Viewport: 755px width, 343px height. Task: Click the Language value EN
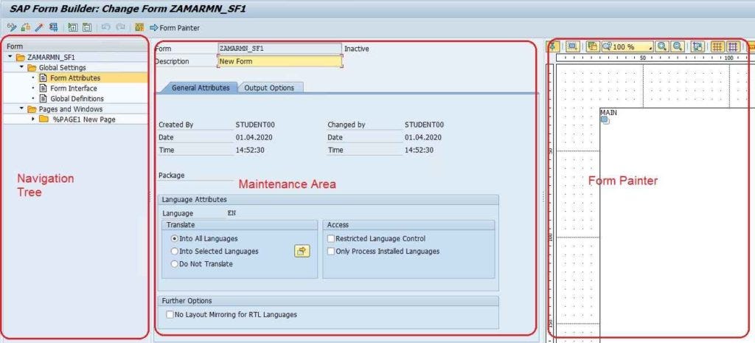point(232,213)
